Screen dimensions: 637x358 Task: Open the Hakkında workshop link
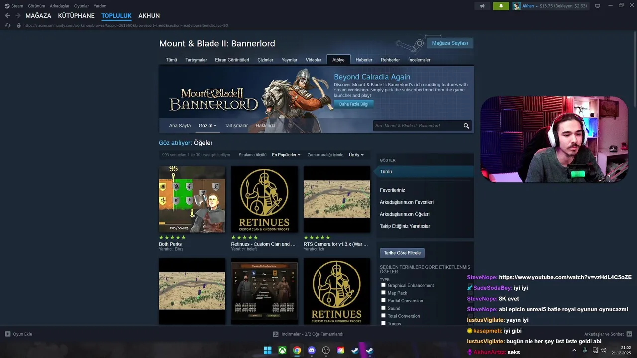265,126
